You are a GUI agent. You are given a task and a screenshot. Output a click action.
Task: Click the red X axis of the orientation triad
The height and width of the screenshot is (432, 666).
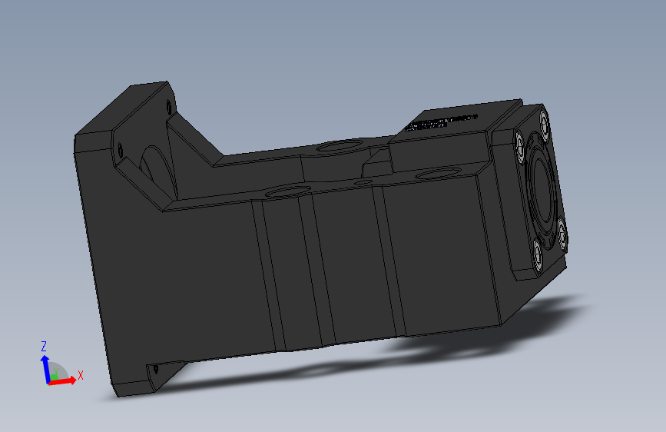coord(63,381)
